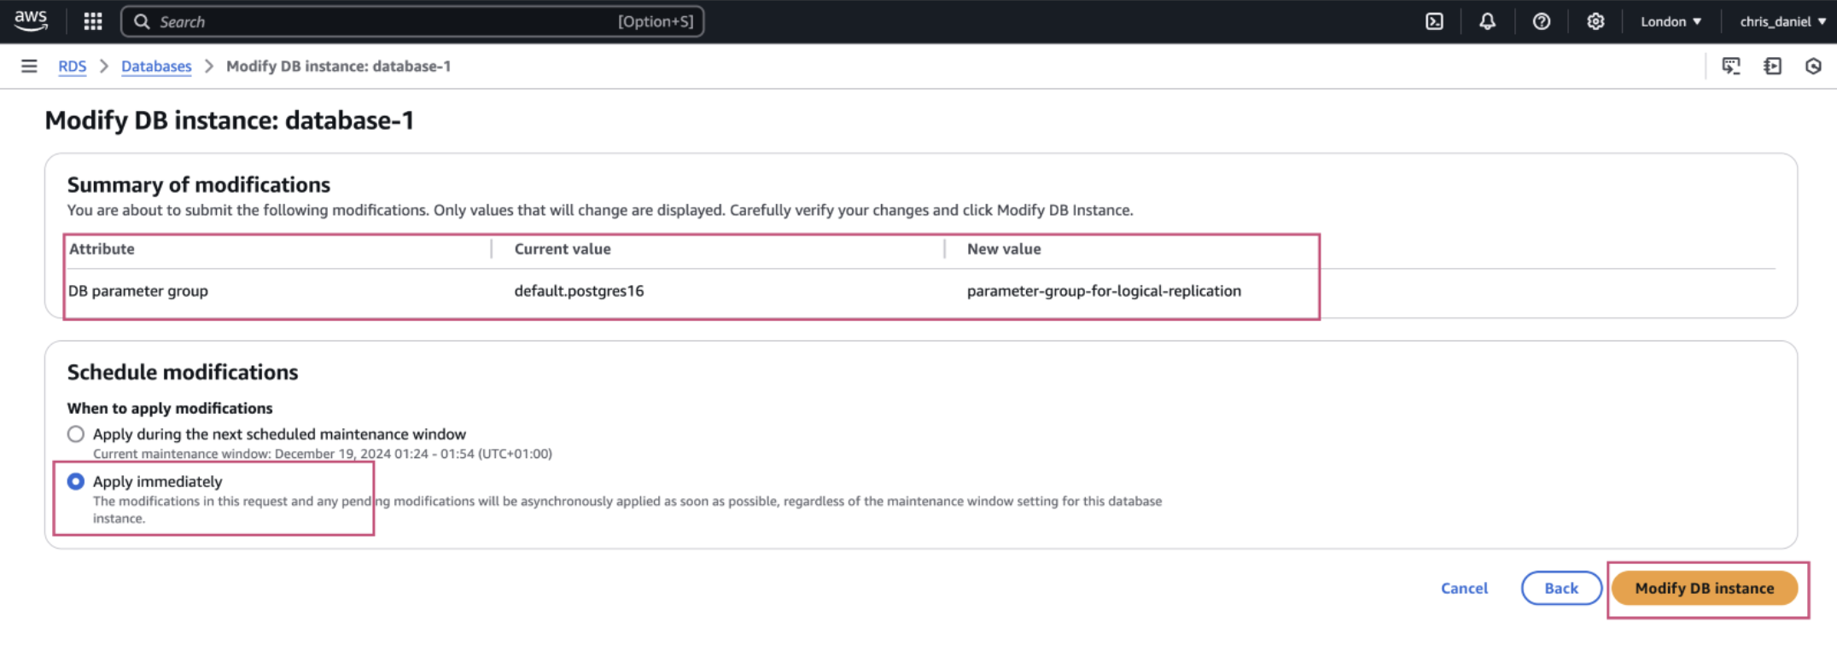Focus the AWS search field
This screenshot has height=645, width=1837.
coord(412,21)
